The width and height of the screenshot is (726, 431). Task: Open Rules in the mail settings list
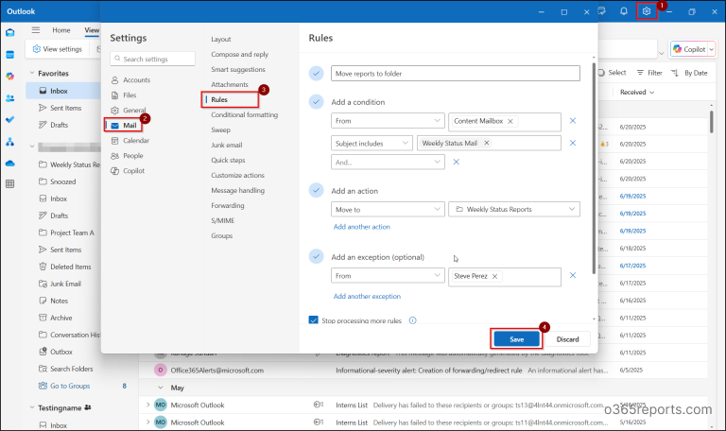point(230,99)
